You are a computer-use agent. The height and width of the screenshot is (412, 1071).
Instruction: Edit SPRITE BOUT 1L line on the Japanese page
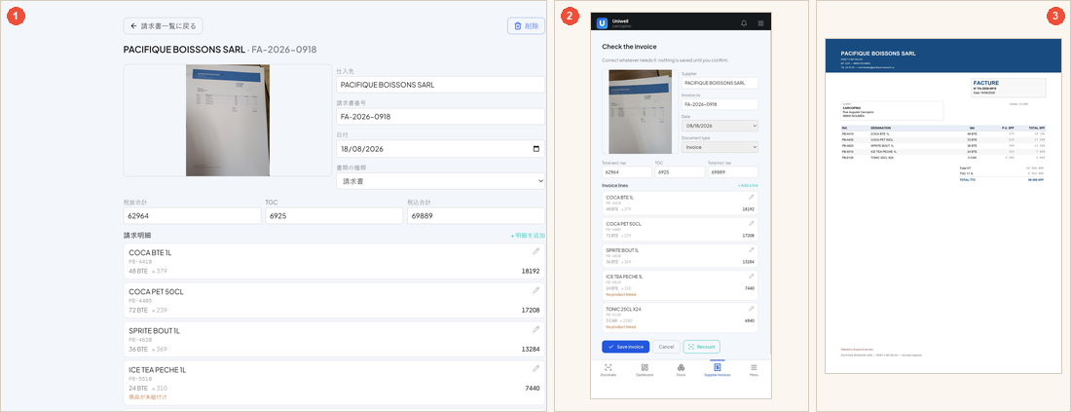coord(536,329)
